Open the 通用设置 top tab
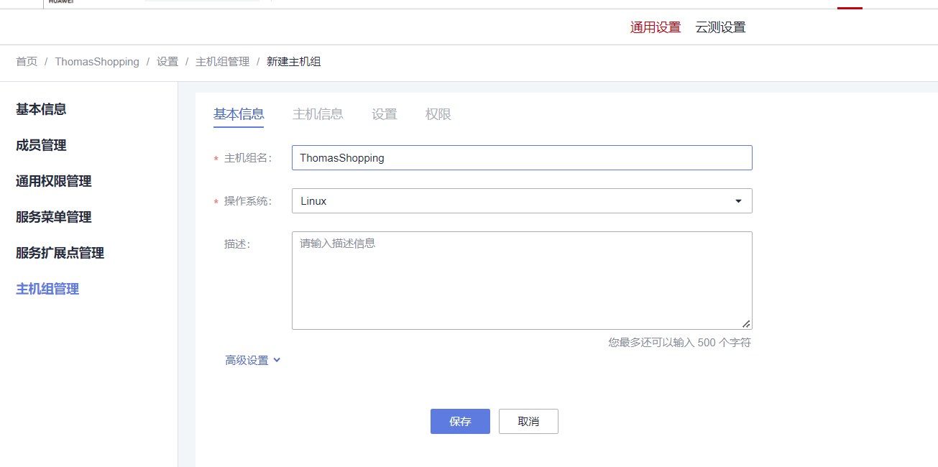 pyautogui.click(x=655, y=27)
